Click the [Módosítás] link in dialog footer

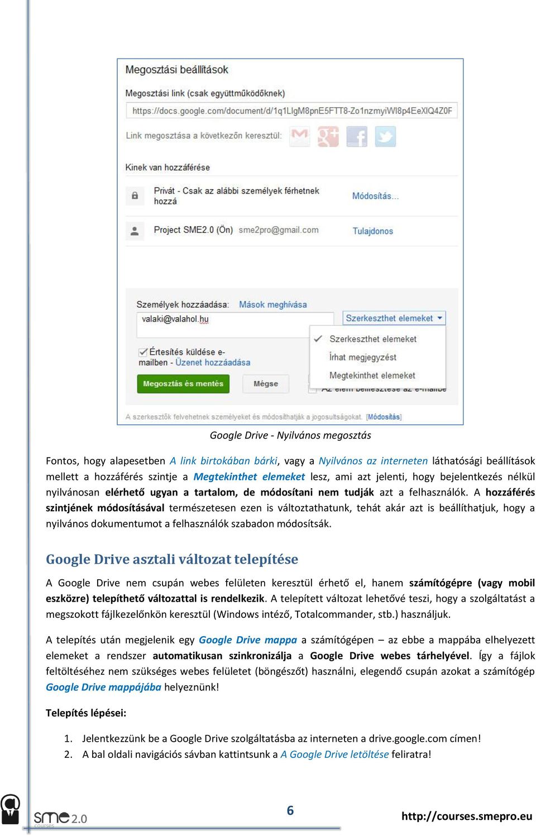point(384,417)
